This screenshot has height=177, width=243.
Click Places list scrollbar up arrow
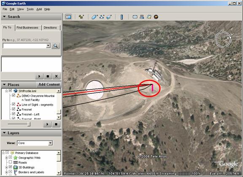[x=59, y=91]
